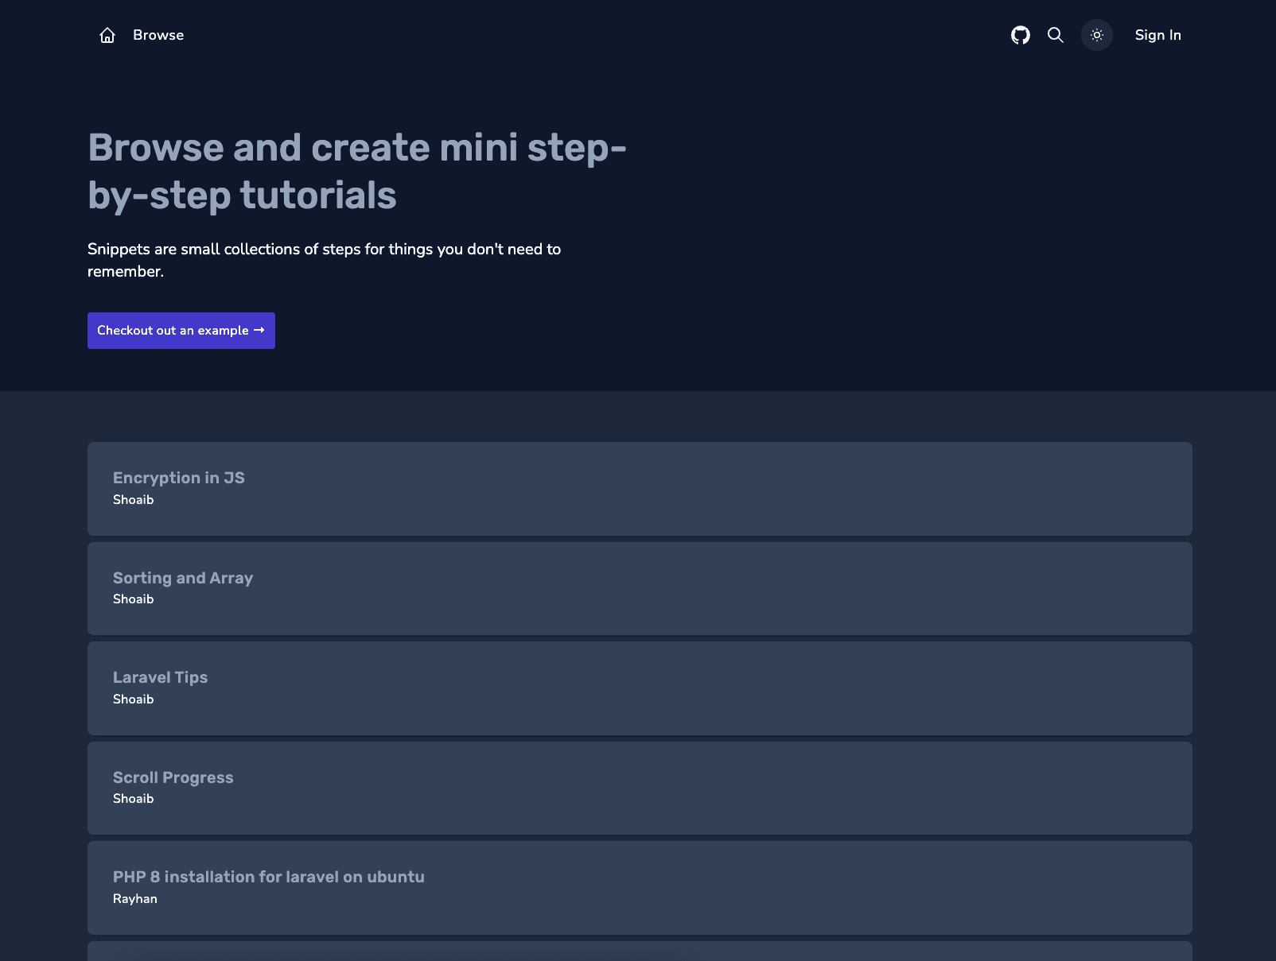Screen dimensions: 1276x961
Task: Click Sign In in the header
Action: click(1157, 35)
